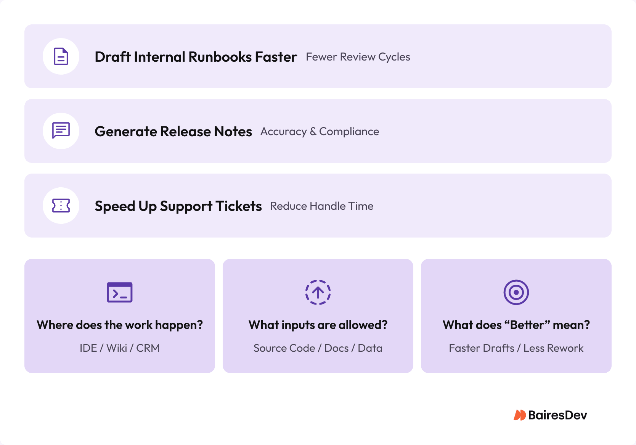The image size is (636, 445).
Task: Click Faster Drafts / Less Rework text
Action: [516, 348]
